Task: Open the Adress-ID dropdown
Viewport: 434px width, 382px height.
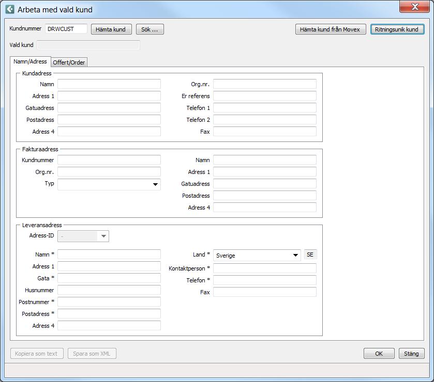Action: (83, 236)
